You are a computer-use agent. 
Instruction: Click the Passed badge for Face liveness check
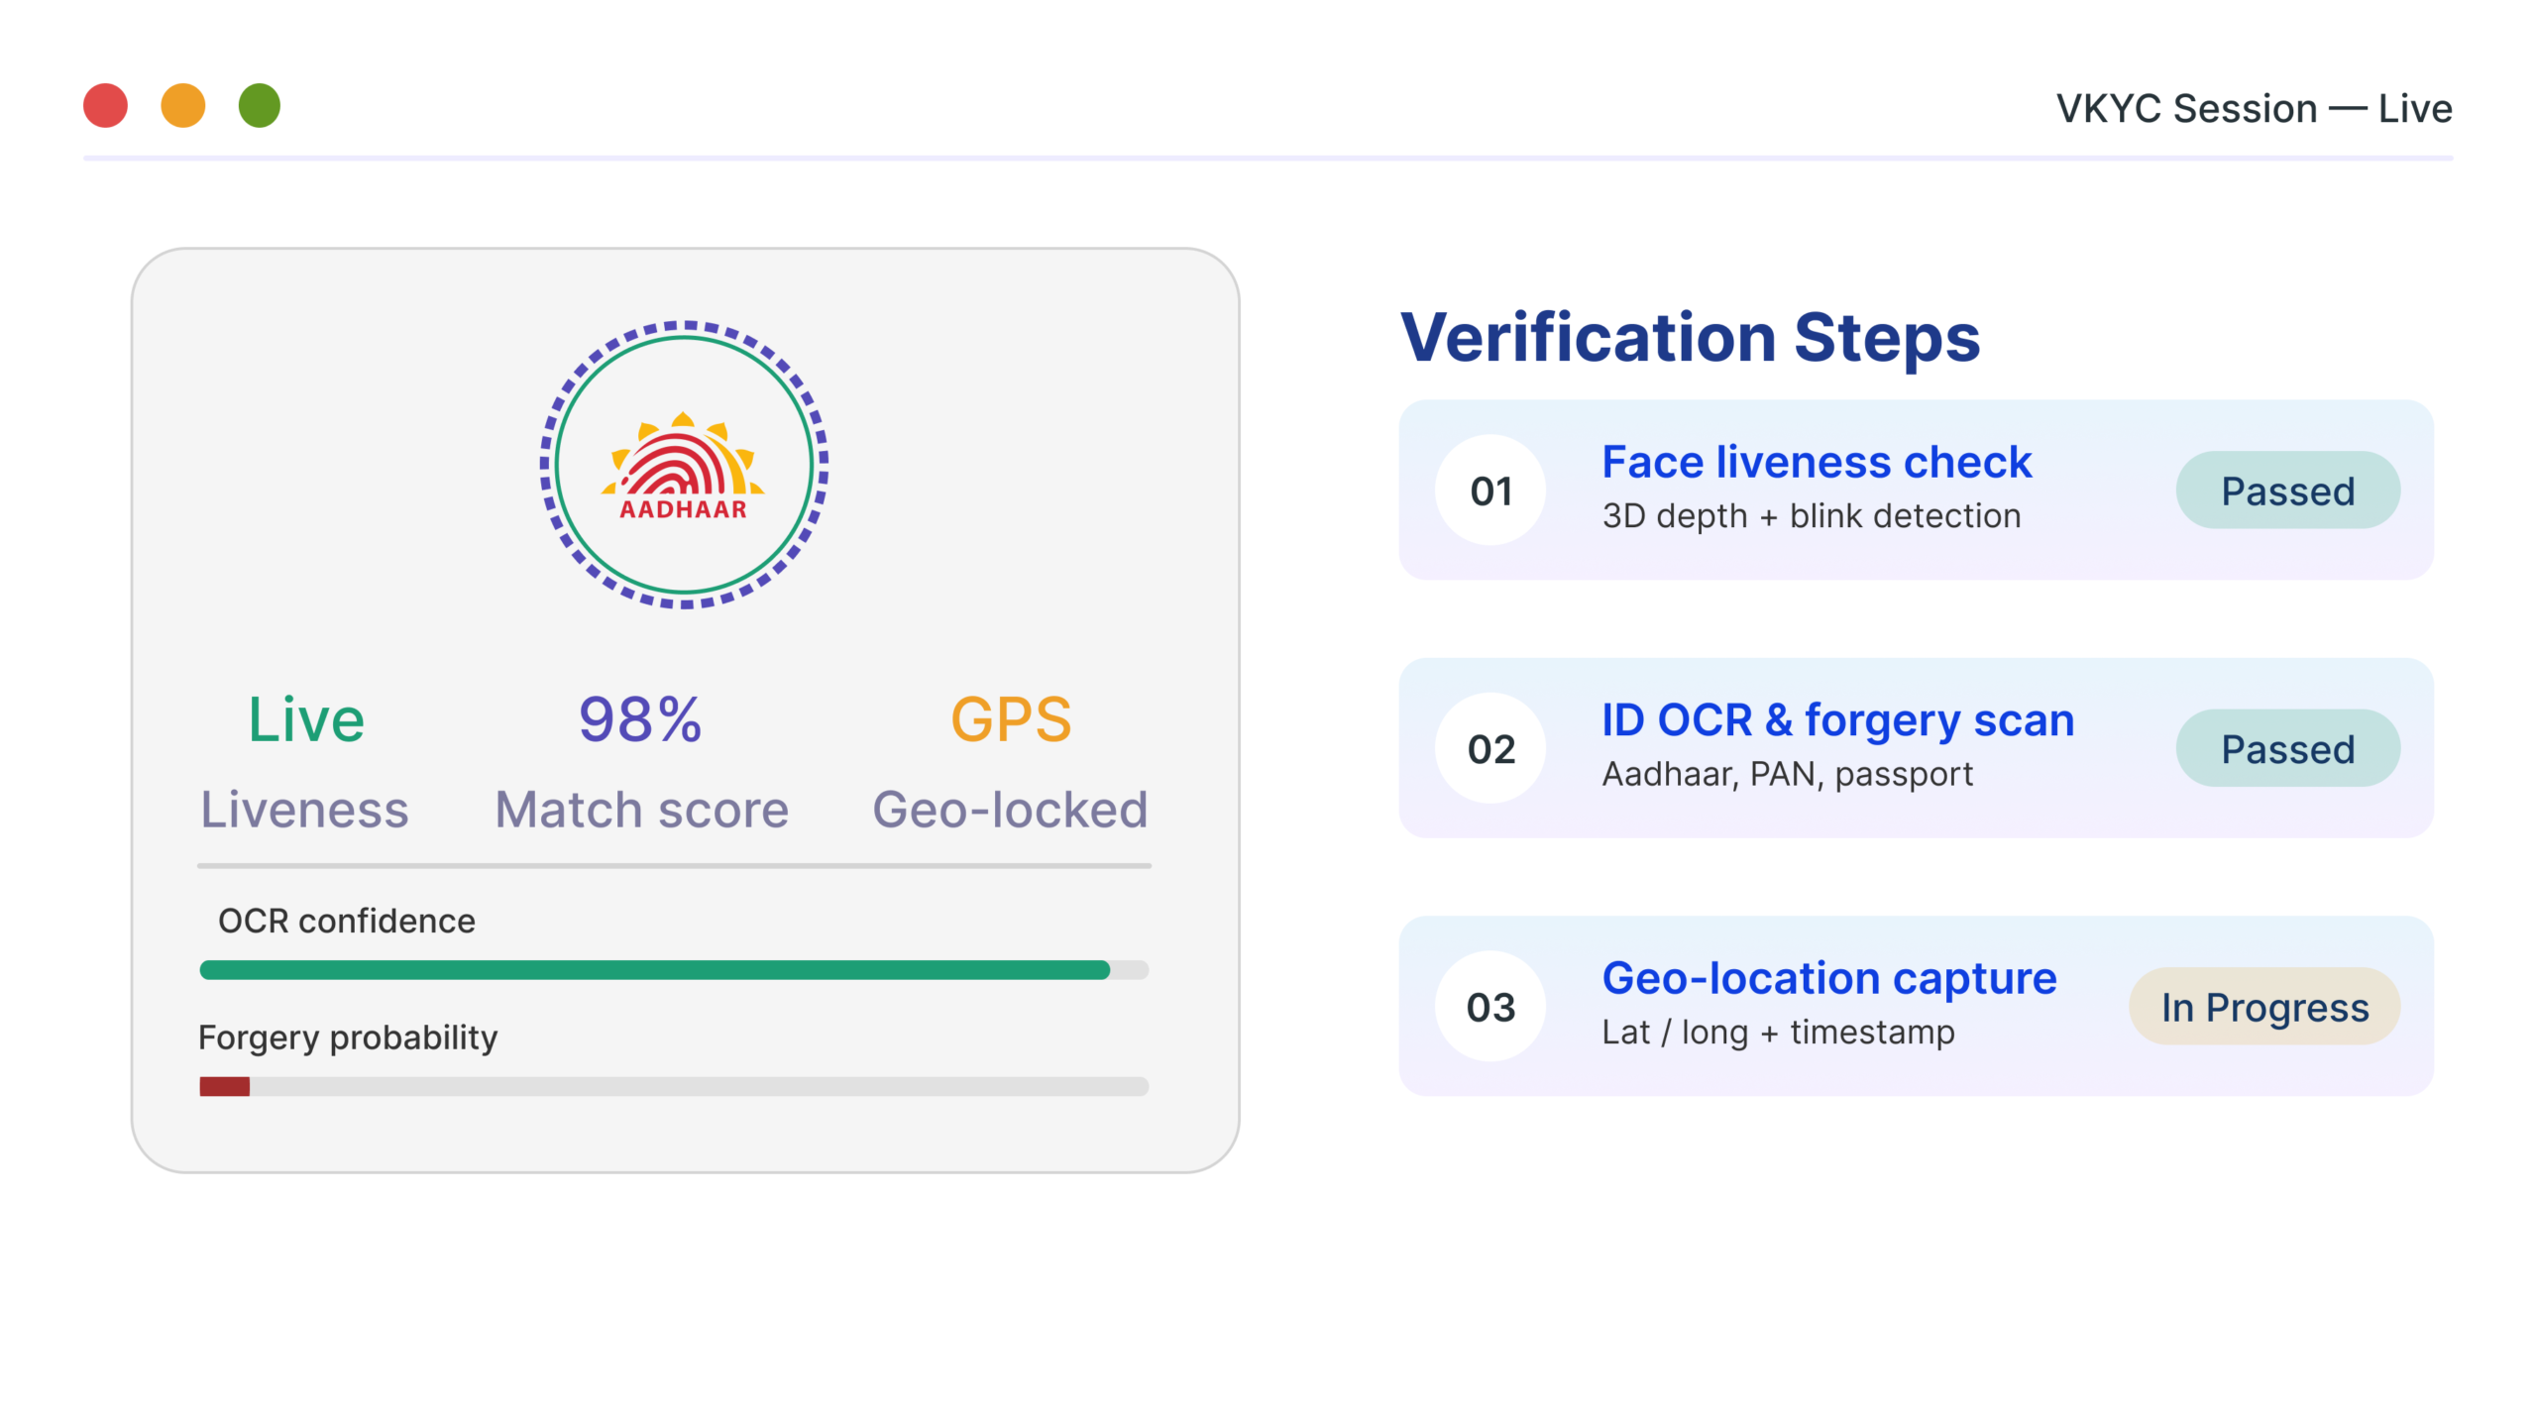(2287, 491)
